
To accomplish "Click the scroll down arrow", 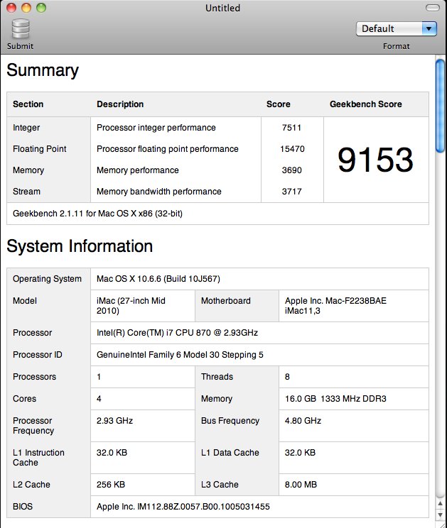I will [441, 515].
